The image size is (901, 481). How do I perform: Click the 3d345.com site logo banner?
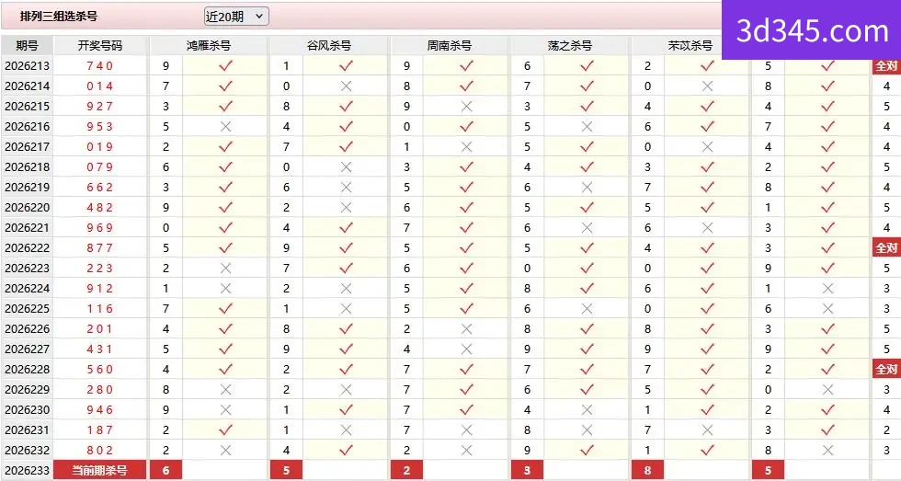(x=811, y=29)
